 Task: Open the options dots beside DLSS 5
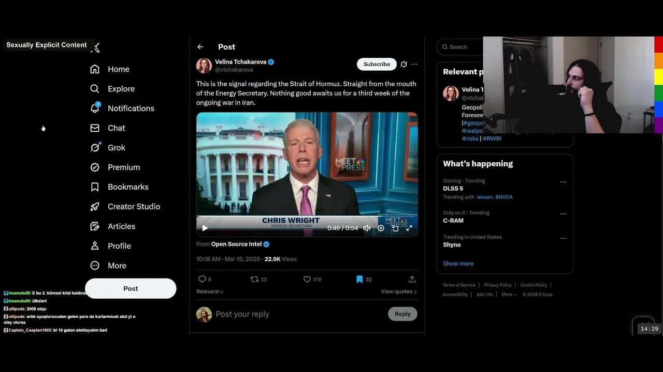point(563,182)
